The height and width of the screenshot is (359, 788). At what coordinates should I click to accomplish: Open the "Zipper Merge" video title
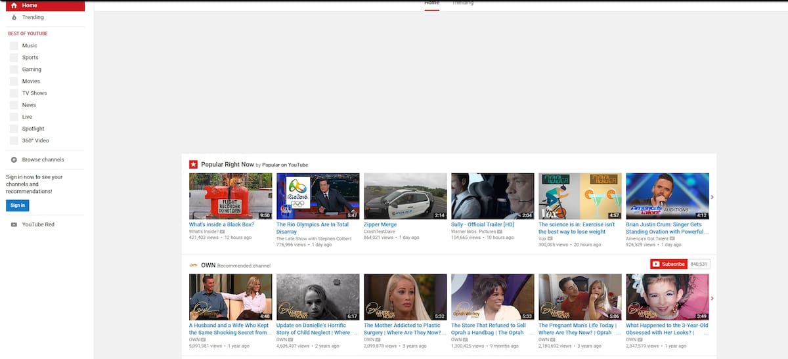(x=380, y=224)
